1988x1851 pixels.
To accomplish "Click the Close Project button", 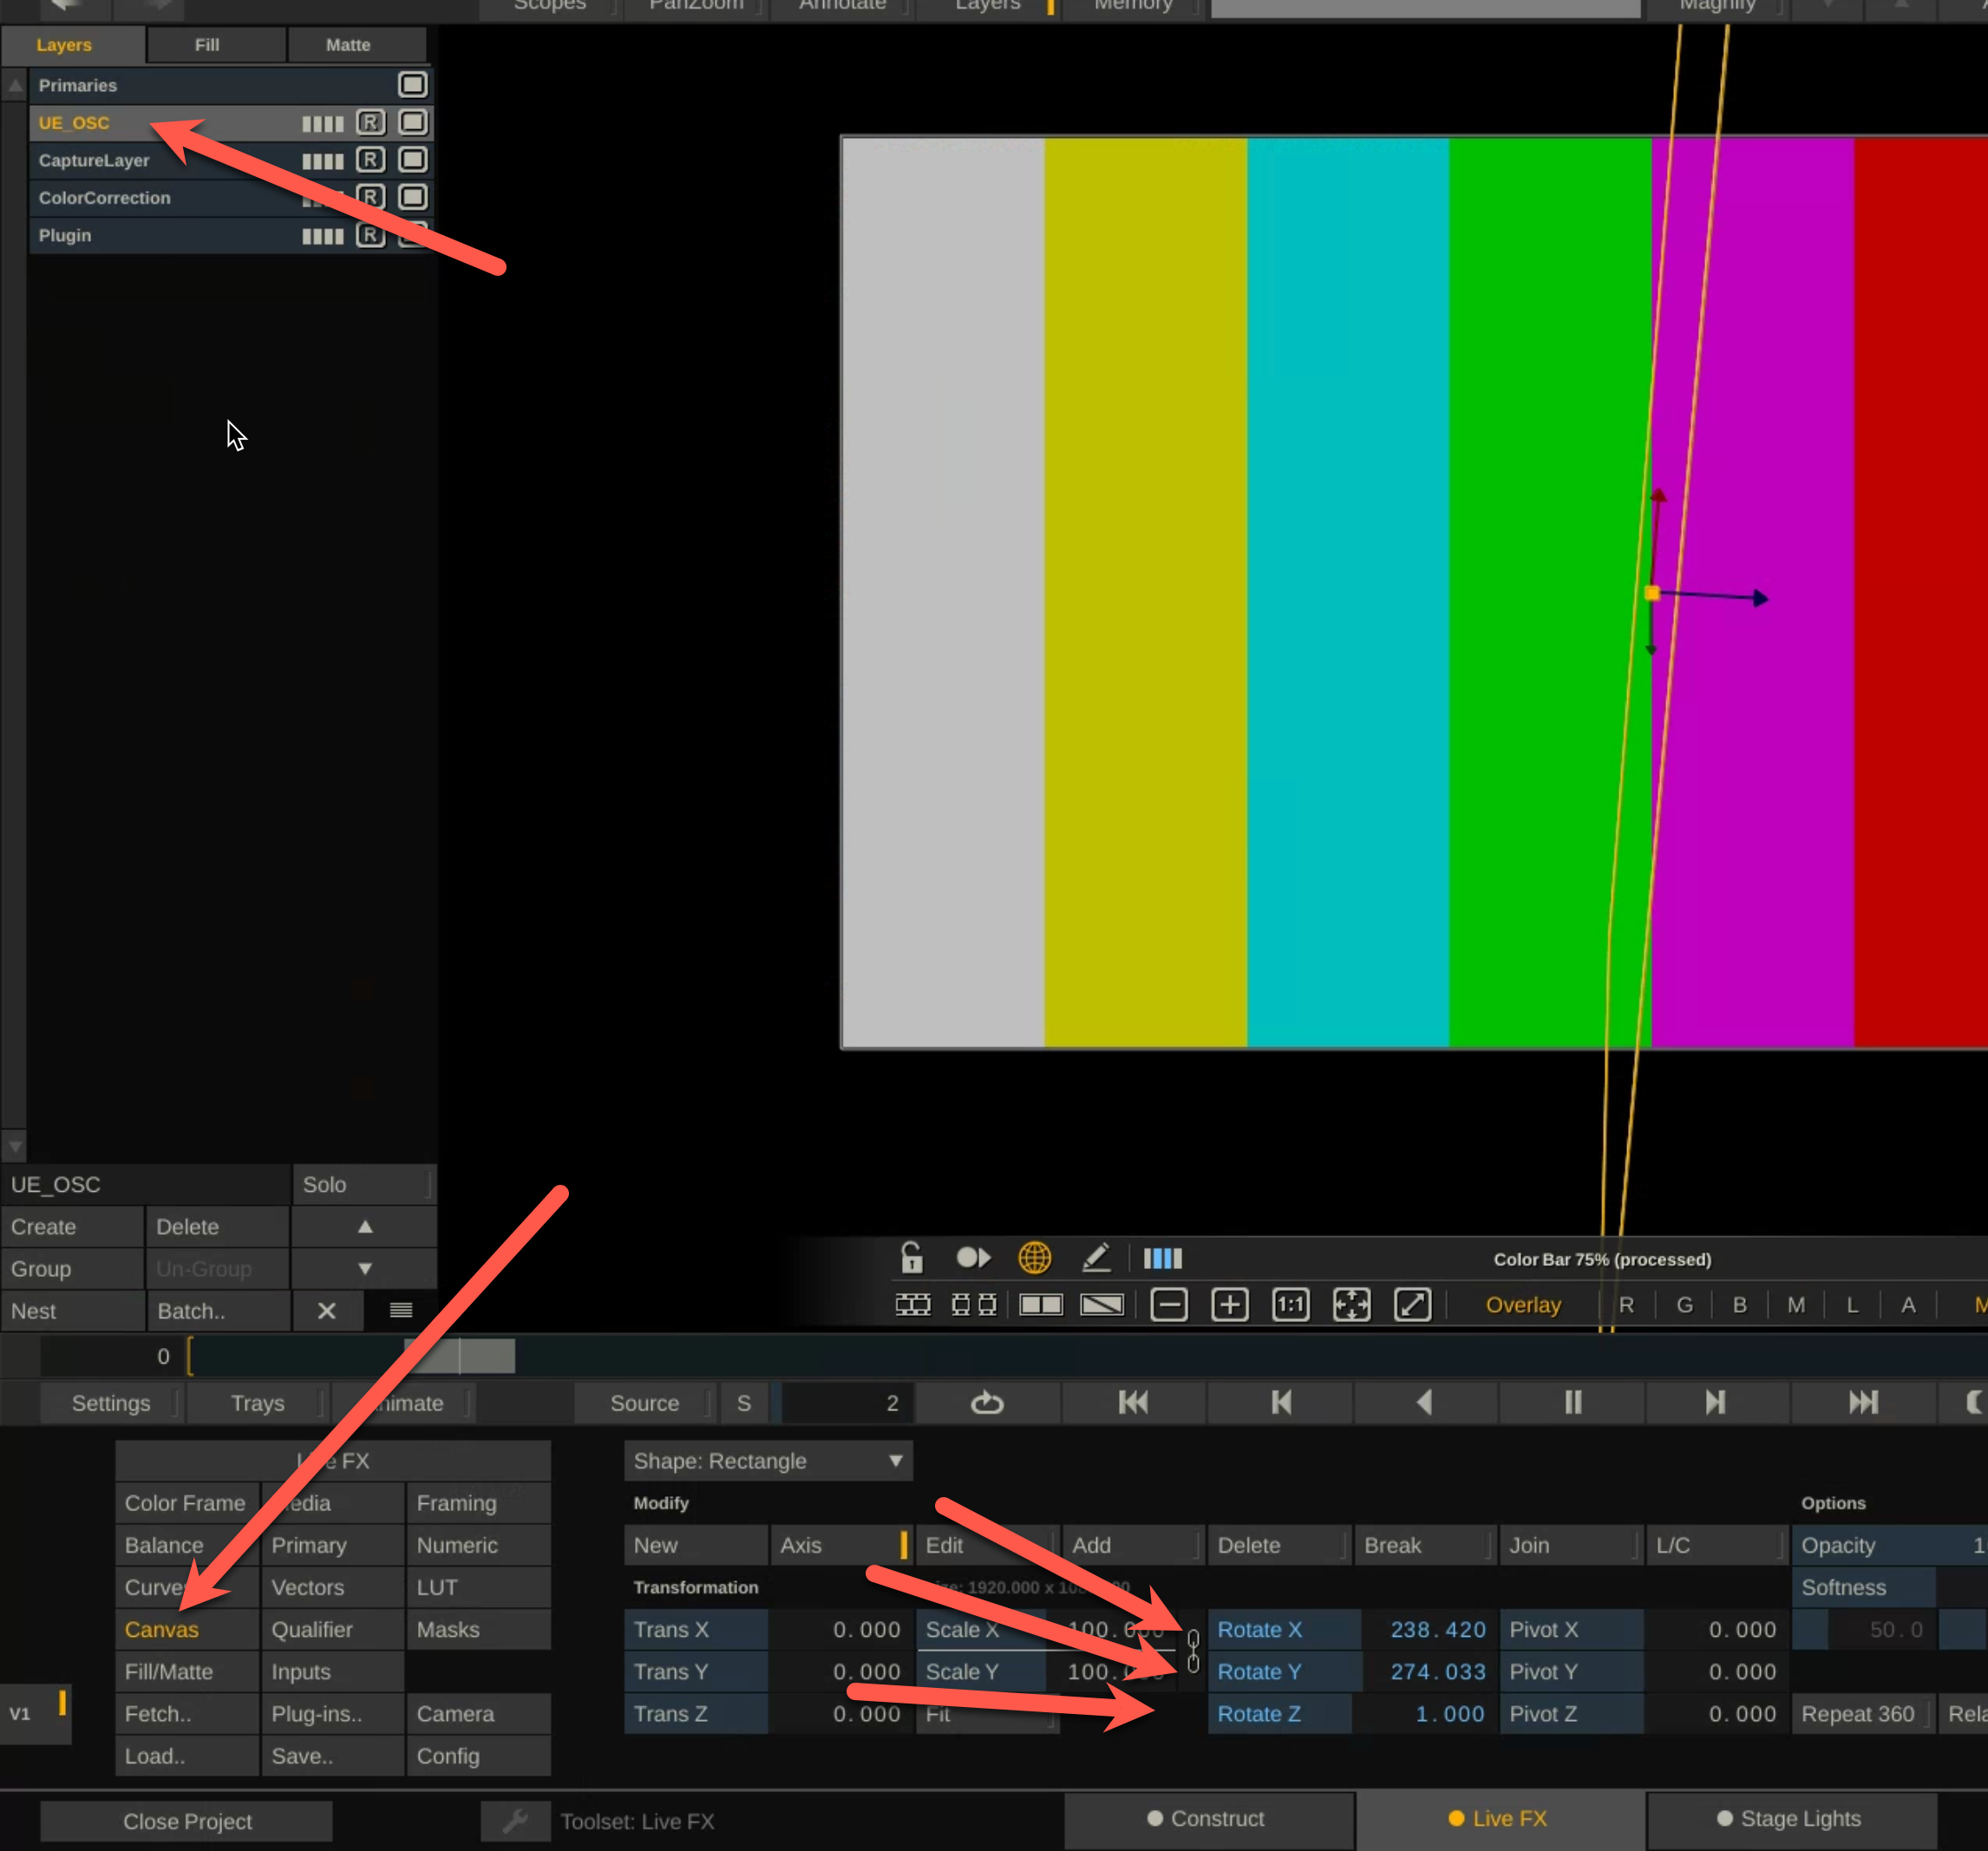I will coord(187,1821).
